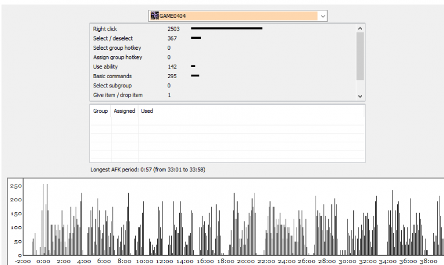The width and height of the screenshot is (444, 265).
Task: Click the actions list scroll up arrow
Action: [360, 28]
